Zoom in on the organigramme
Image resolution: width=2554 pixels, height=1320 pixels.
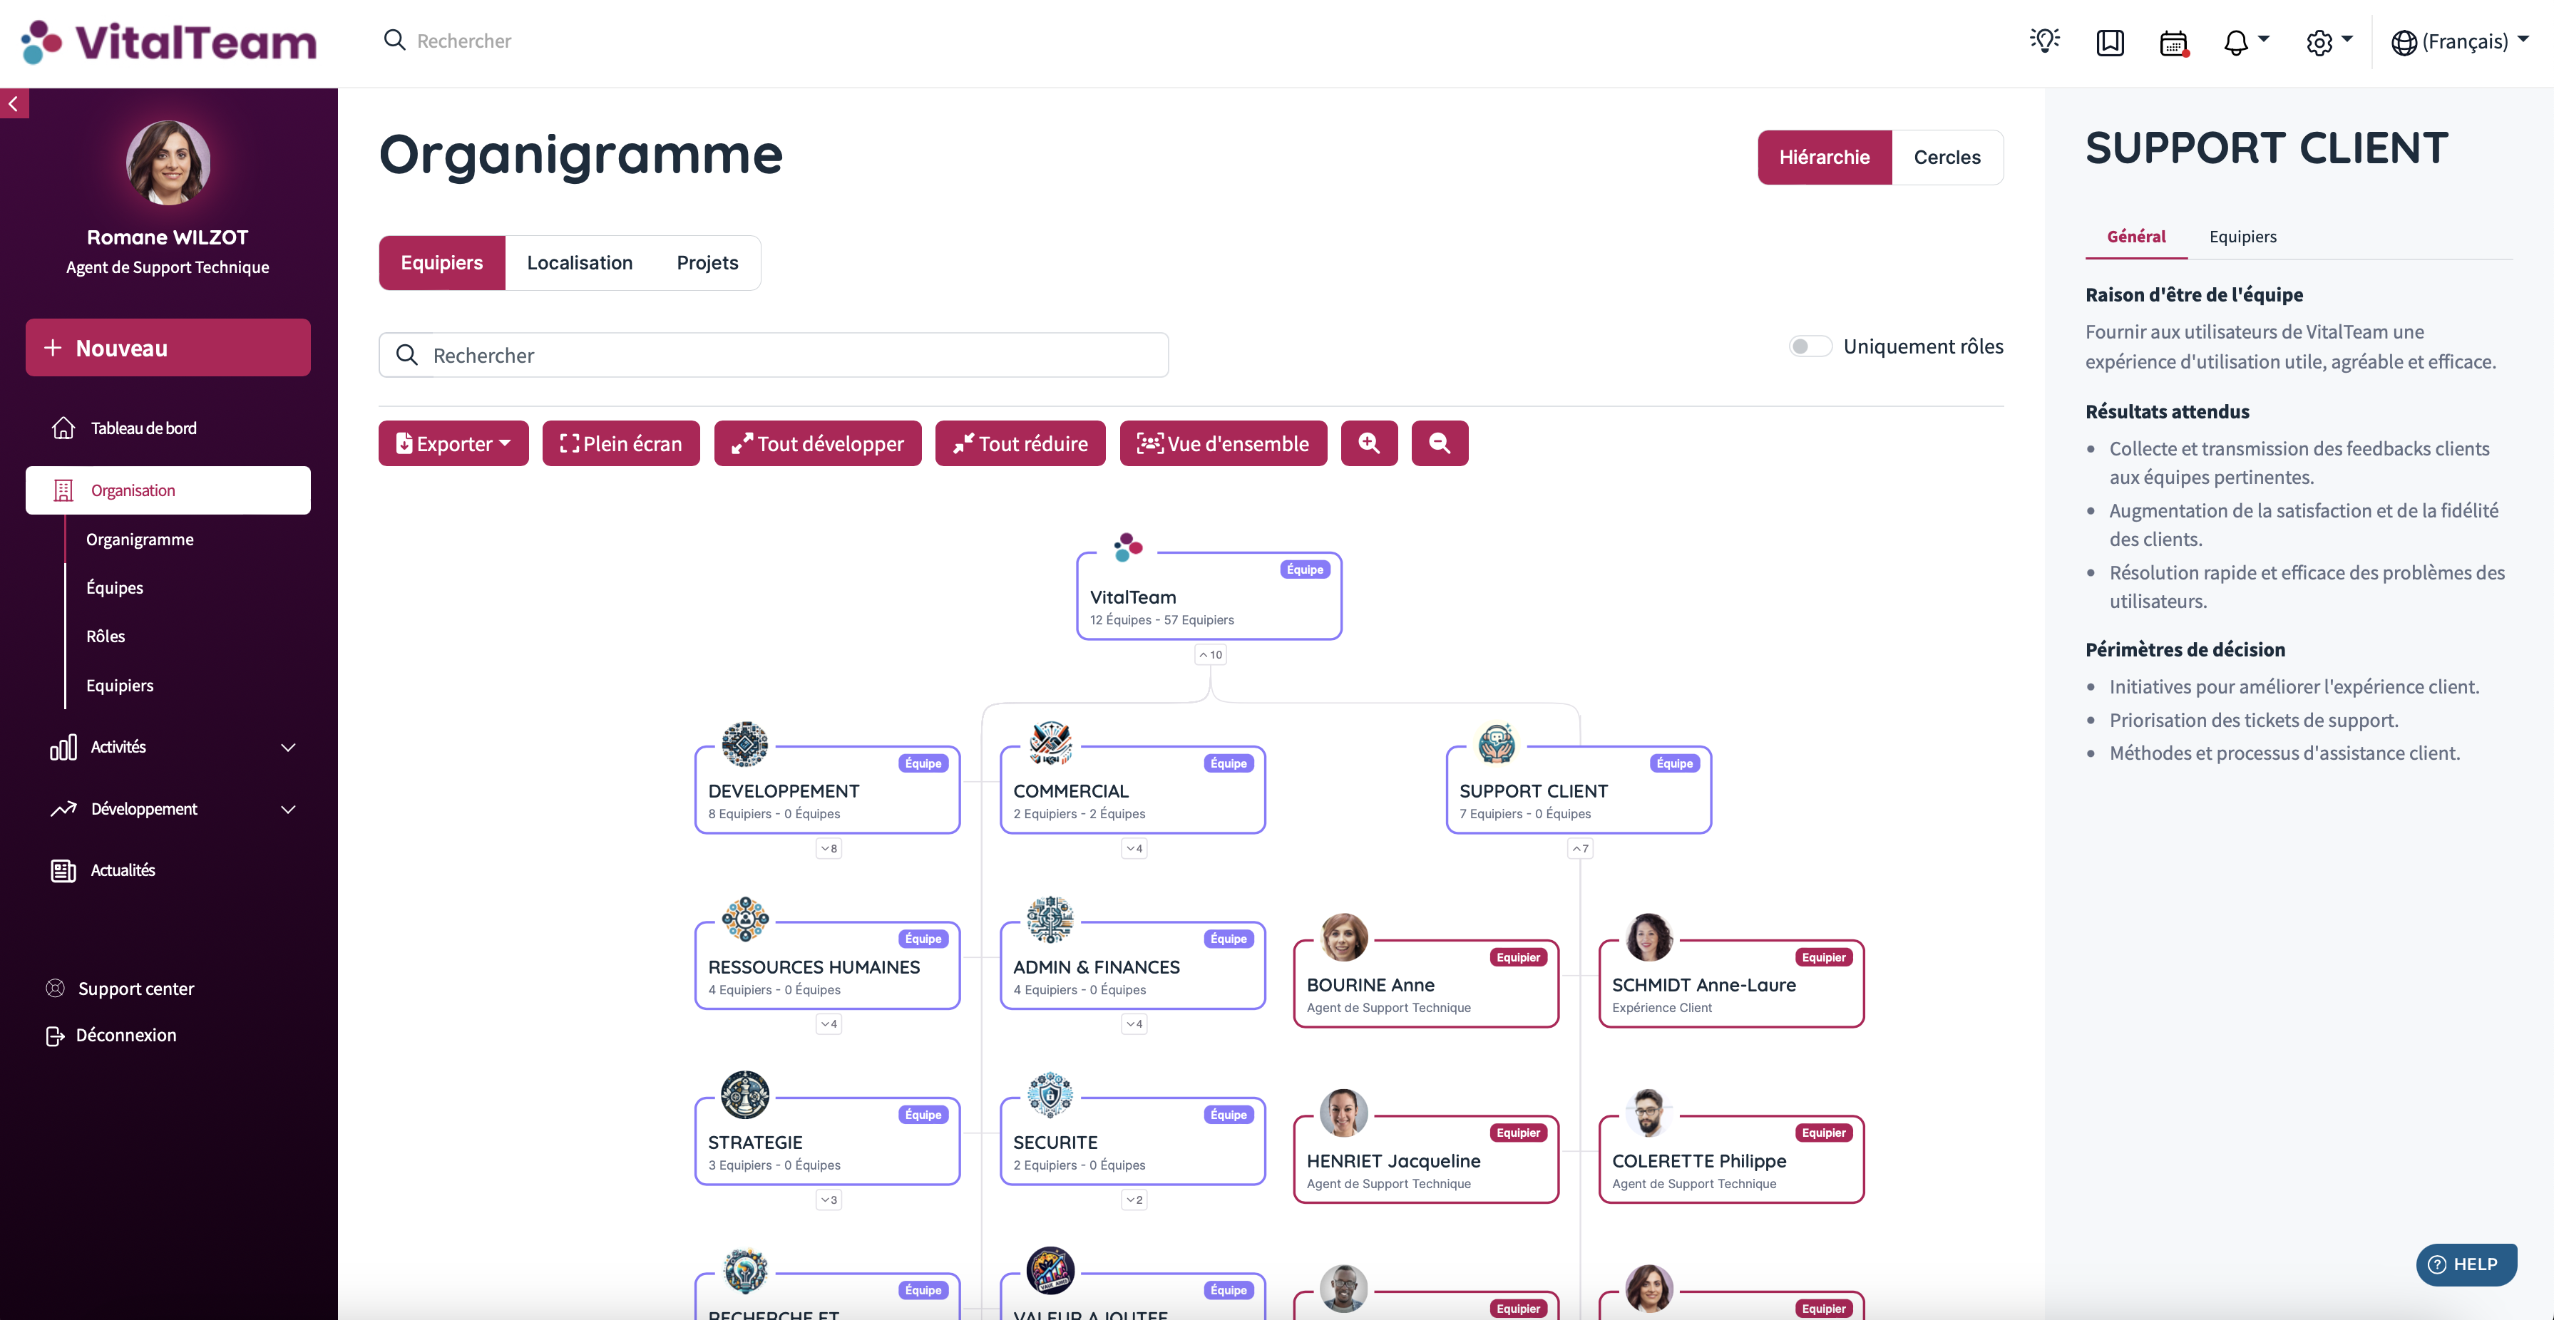pos(1369,443)
